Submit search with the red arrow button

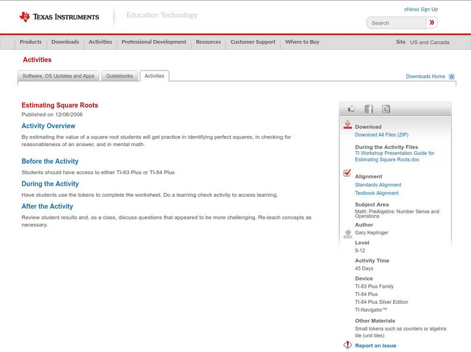point(432,23)
